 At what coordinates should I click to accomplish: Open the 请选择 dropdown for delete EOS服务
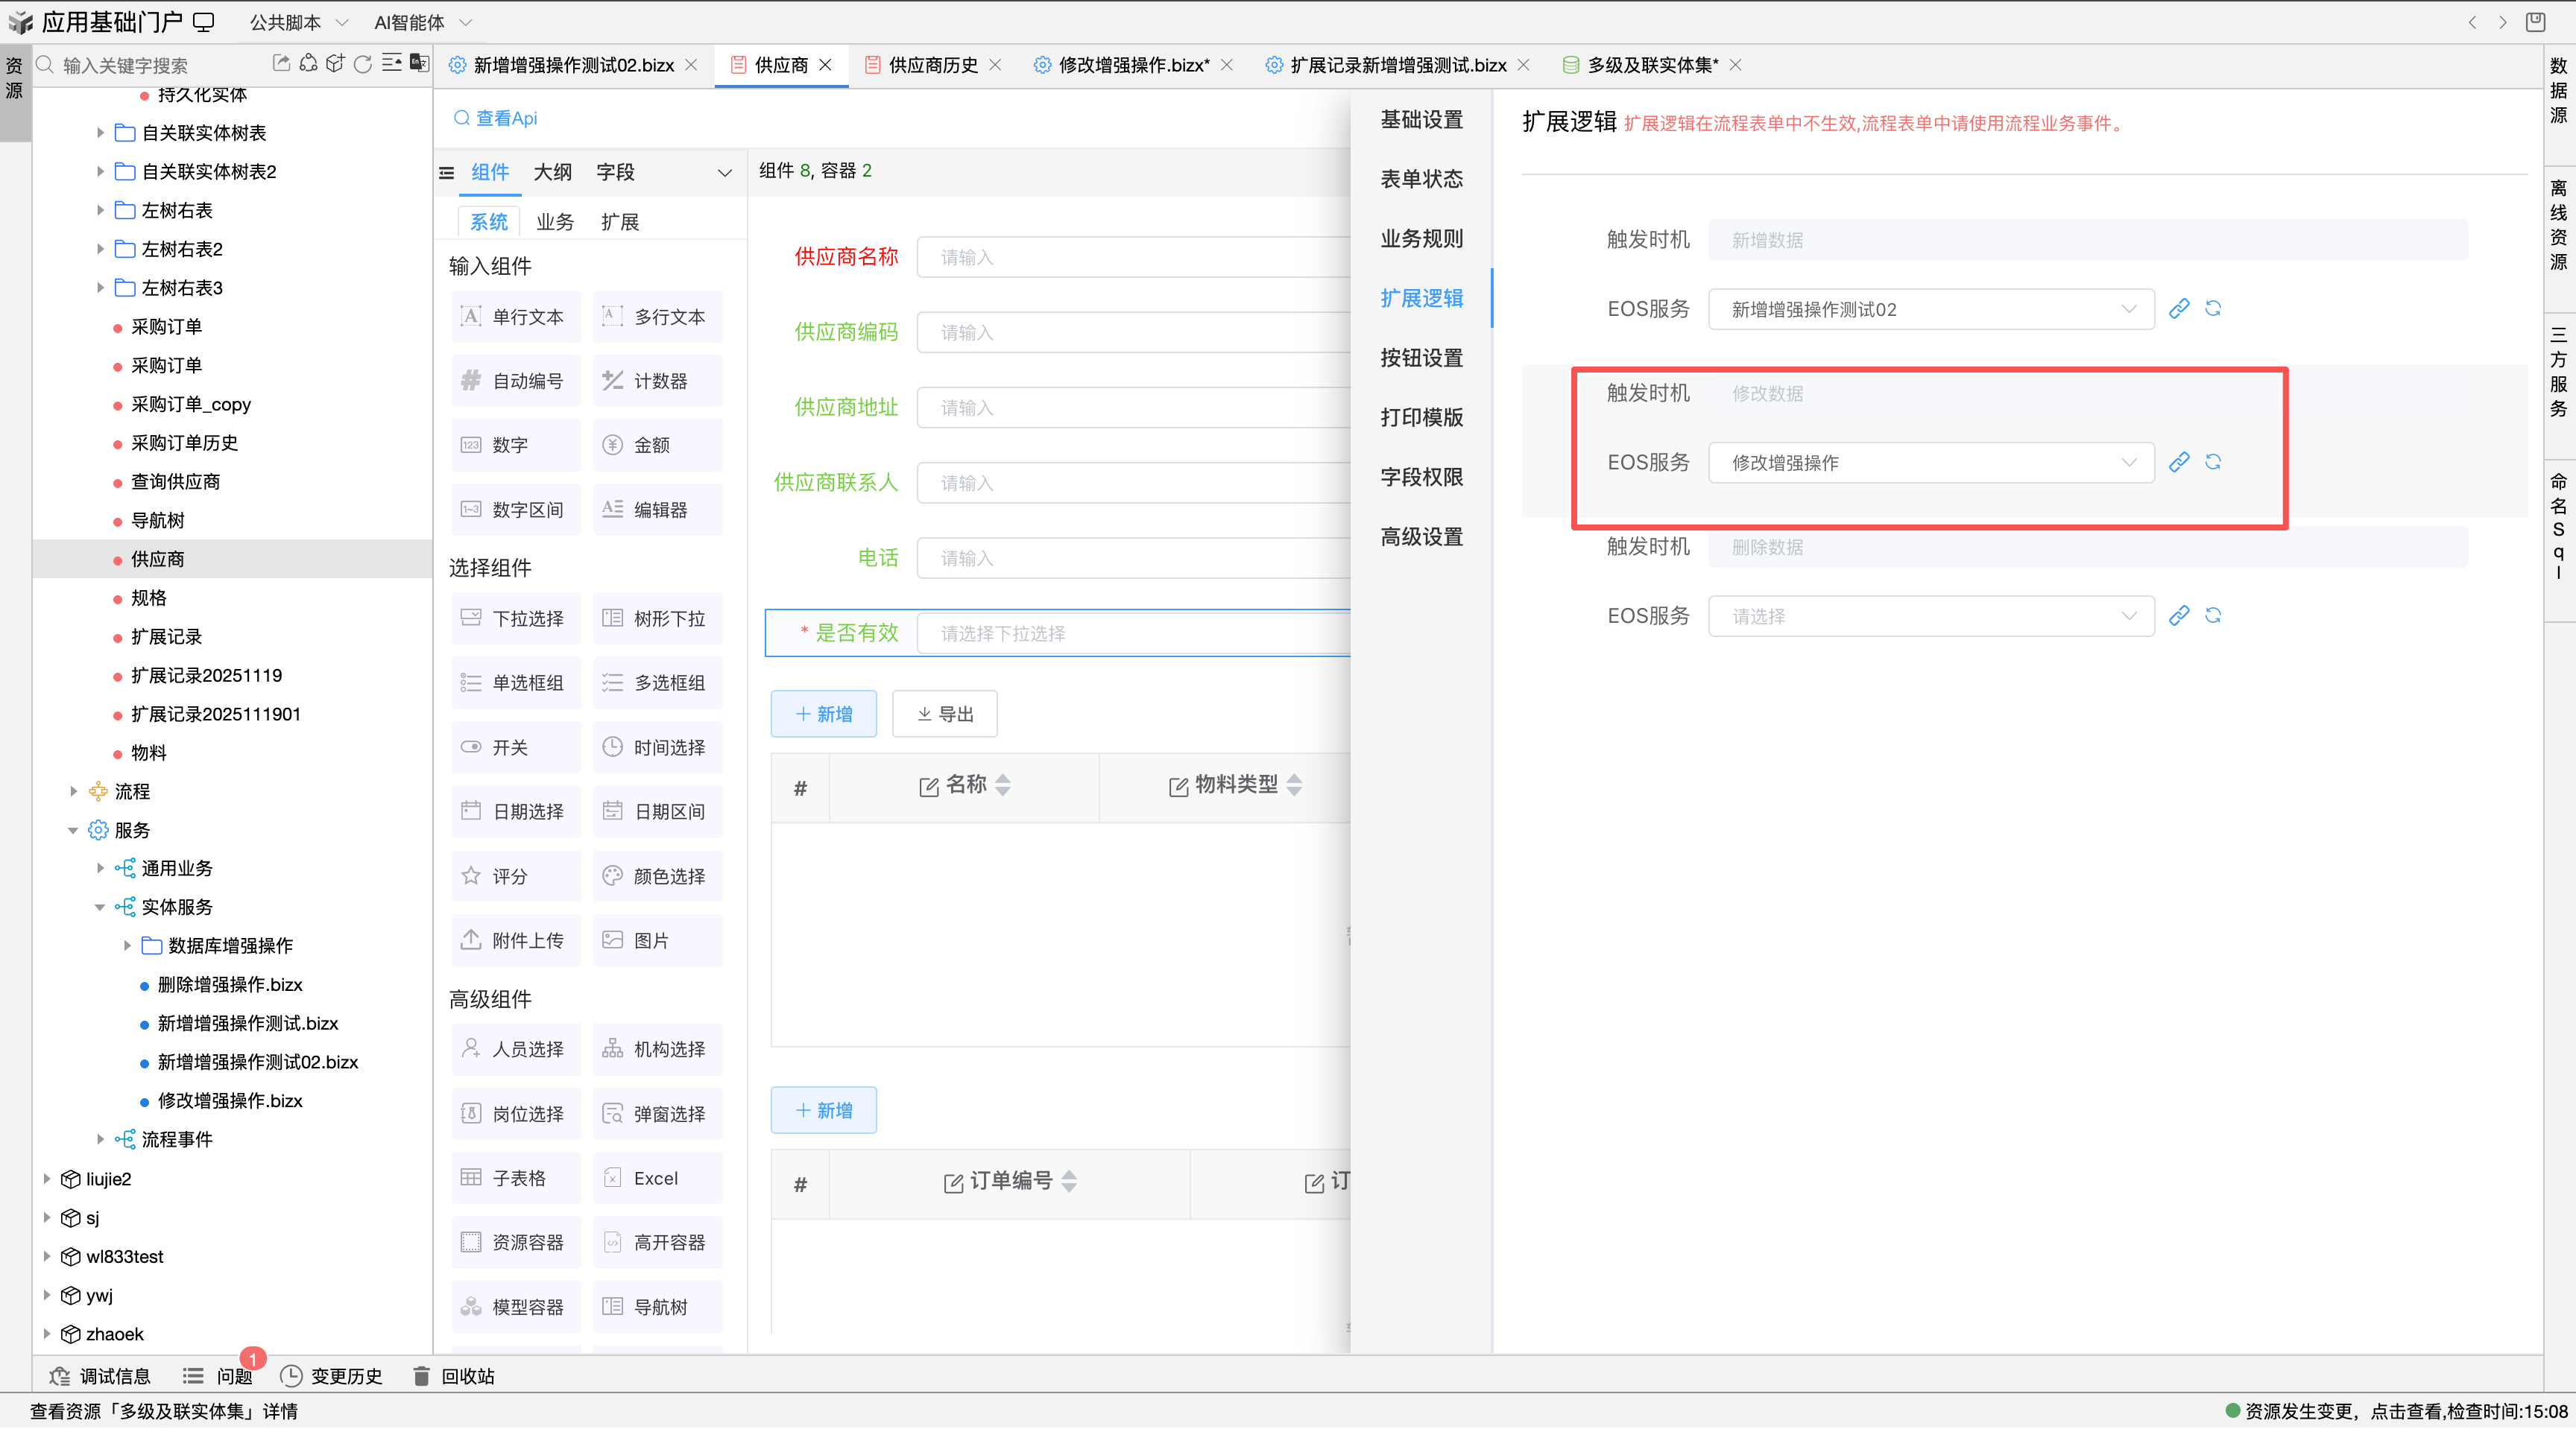coord(1931,615)
